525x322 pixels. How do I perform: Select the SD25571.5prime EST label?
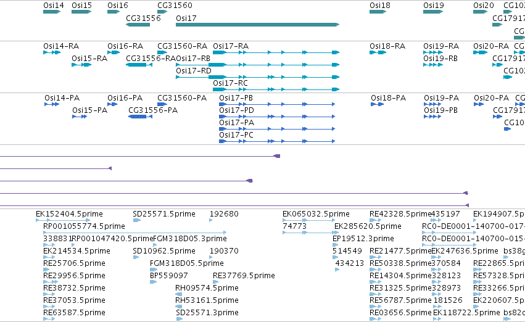[x=164, y=214]
